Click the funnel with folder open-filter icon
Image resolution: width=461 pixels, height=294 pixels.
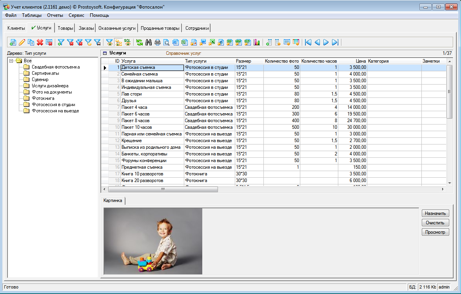coord(88,42)
